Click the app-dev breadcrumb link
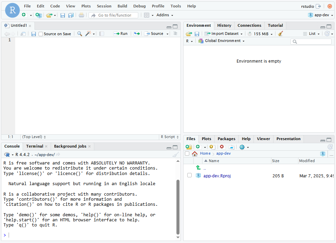Screen dimensions: 336x243 pyautogui.click(x=223, y=153)
